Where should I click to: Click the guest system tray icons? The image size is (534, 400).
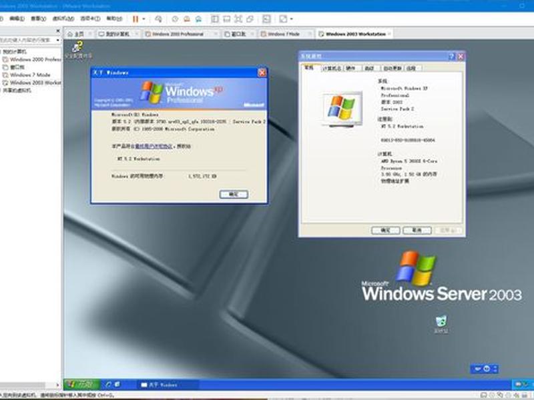click(523, 385)
